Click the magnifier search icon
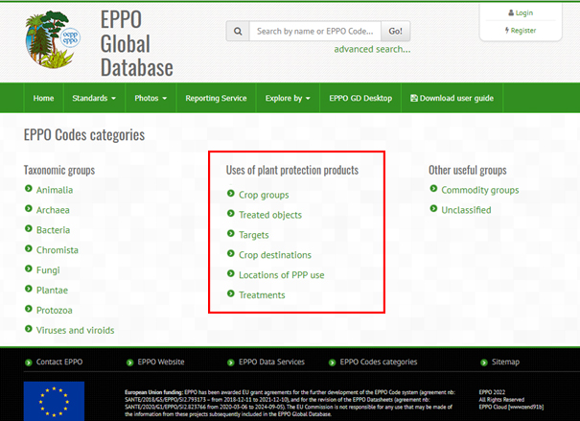The height and width of the screenshot is (421, 580). point(238,31)
